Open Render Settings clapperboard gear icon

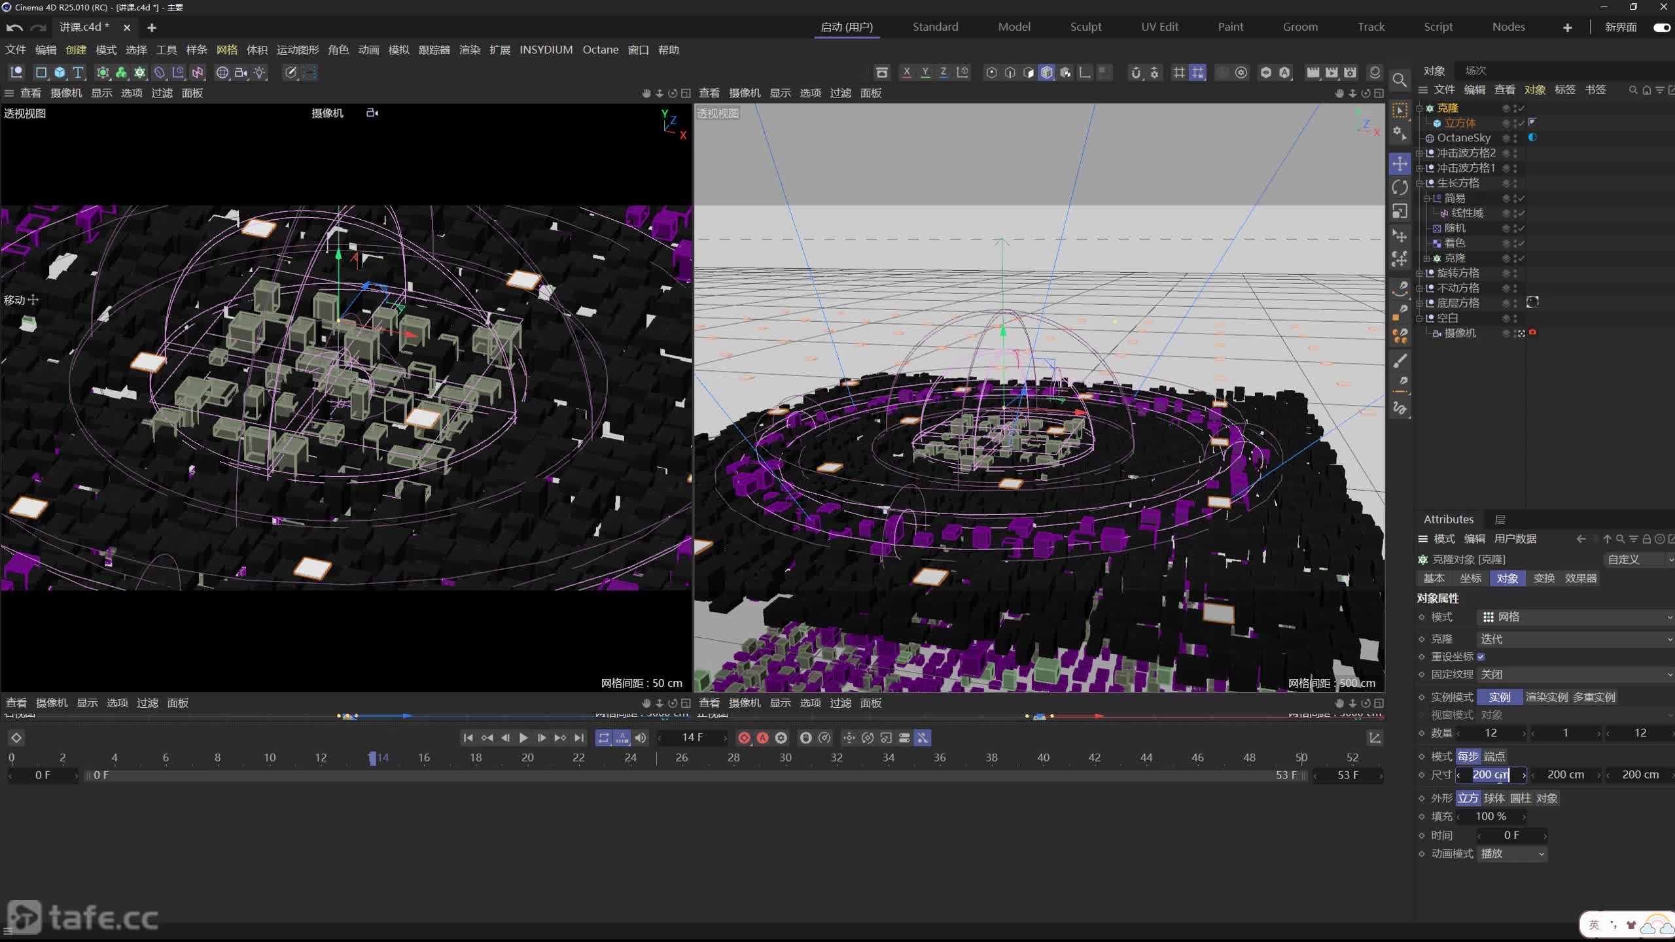point(1350,73)
